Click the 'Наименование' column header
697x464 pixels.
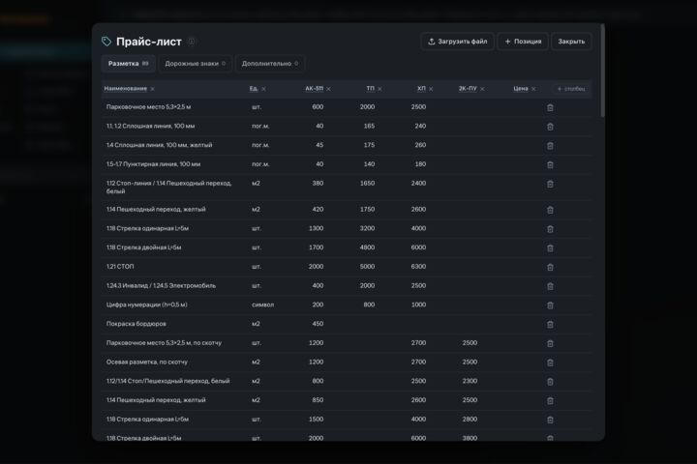pos(125,88)
